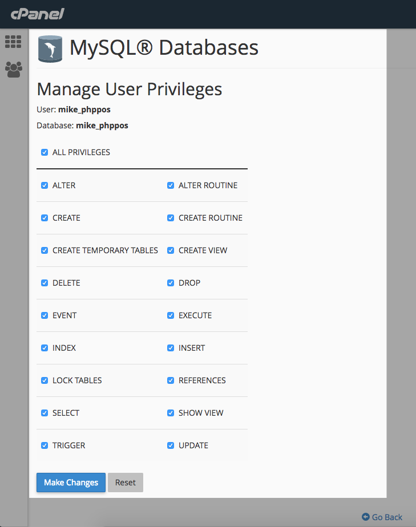
Task: Follow the Go Back link
Action: pos(387,517)
